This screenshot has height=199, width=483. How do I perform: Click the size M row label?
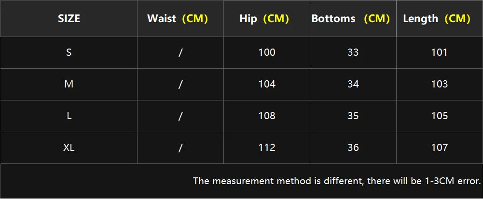point(69,84)
